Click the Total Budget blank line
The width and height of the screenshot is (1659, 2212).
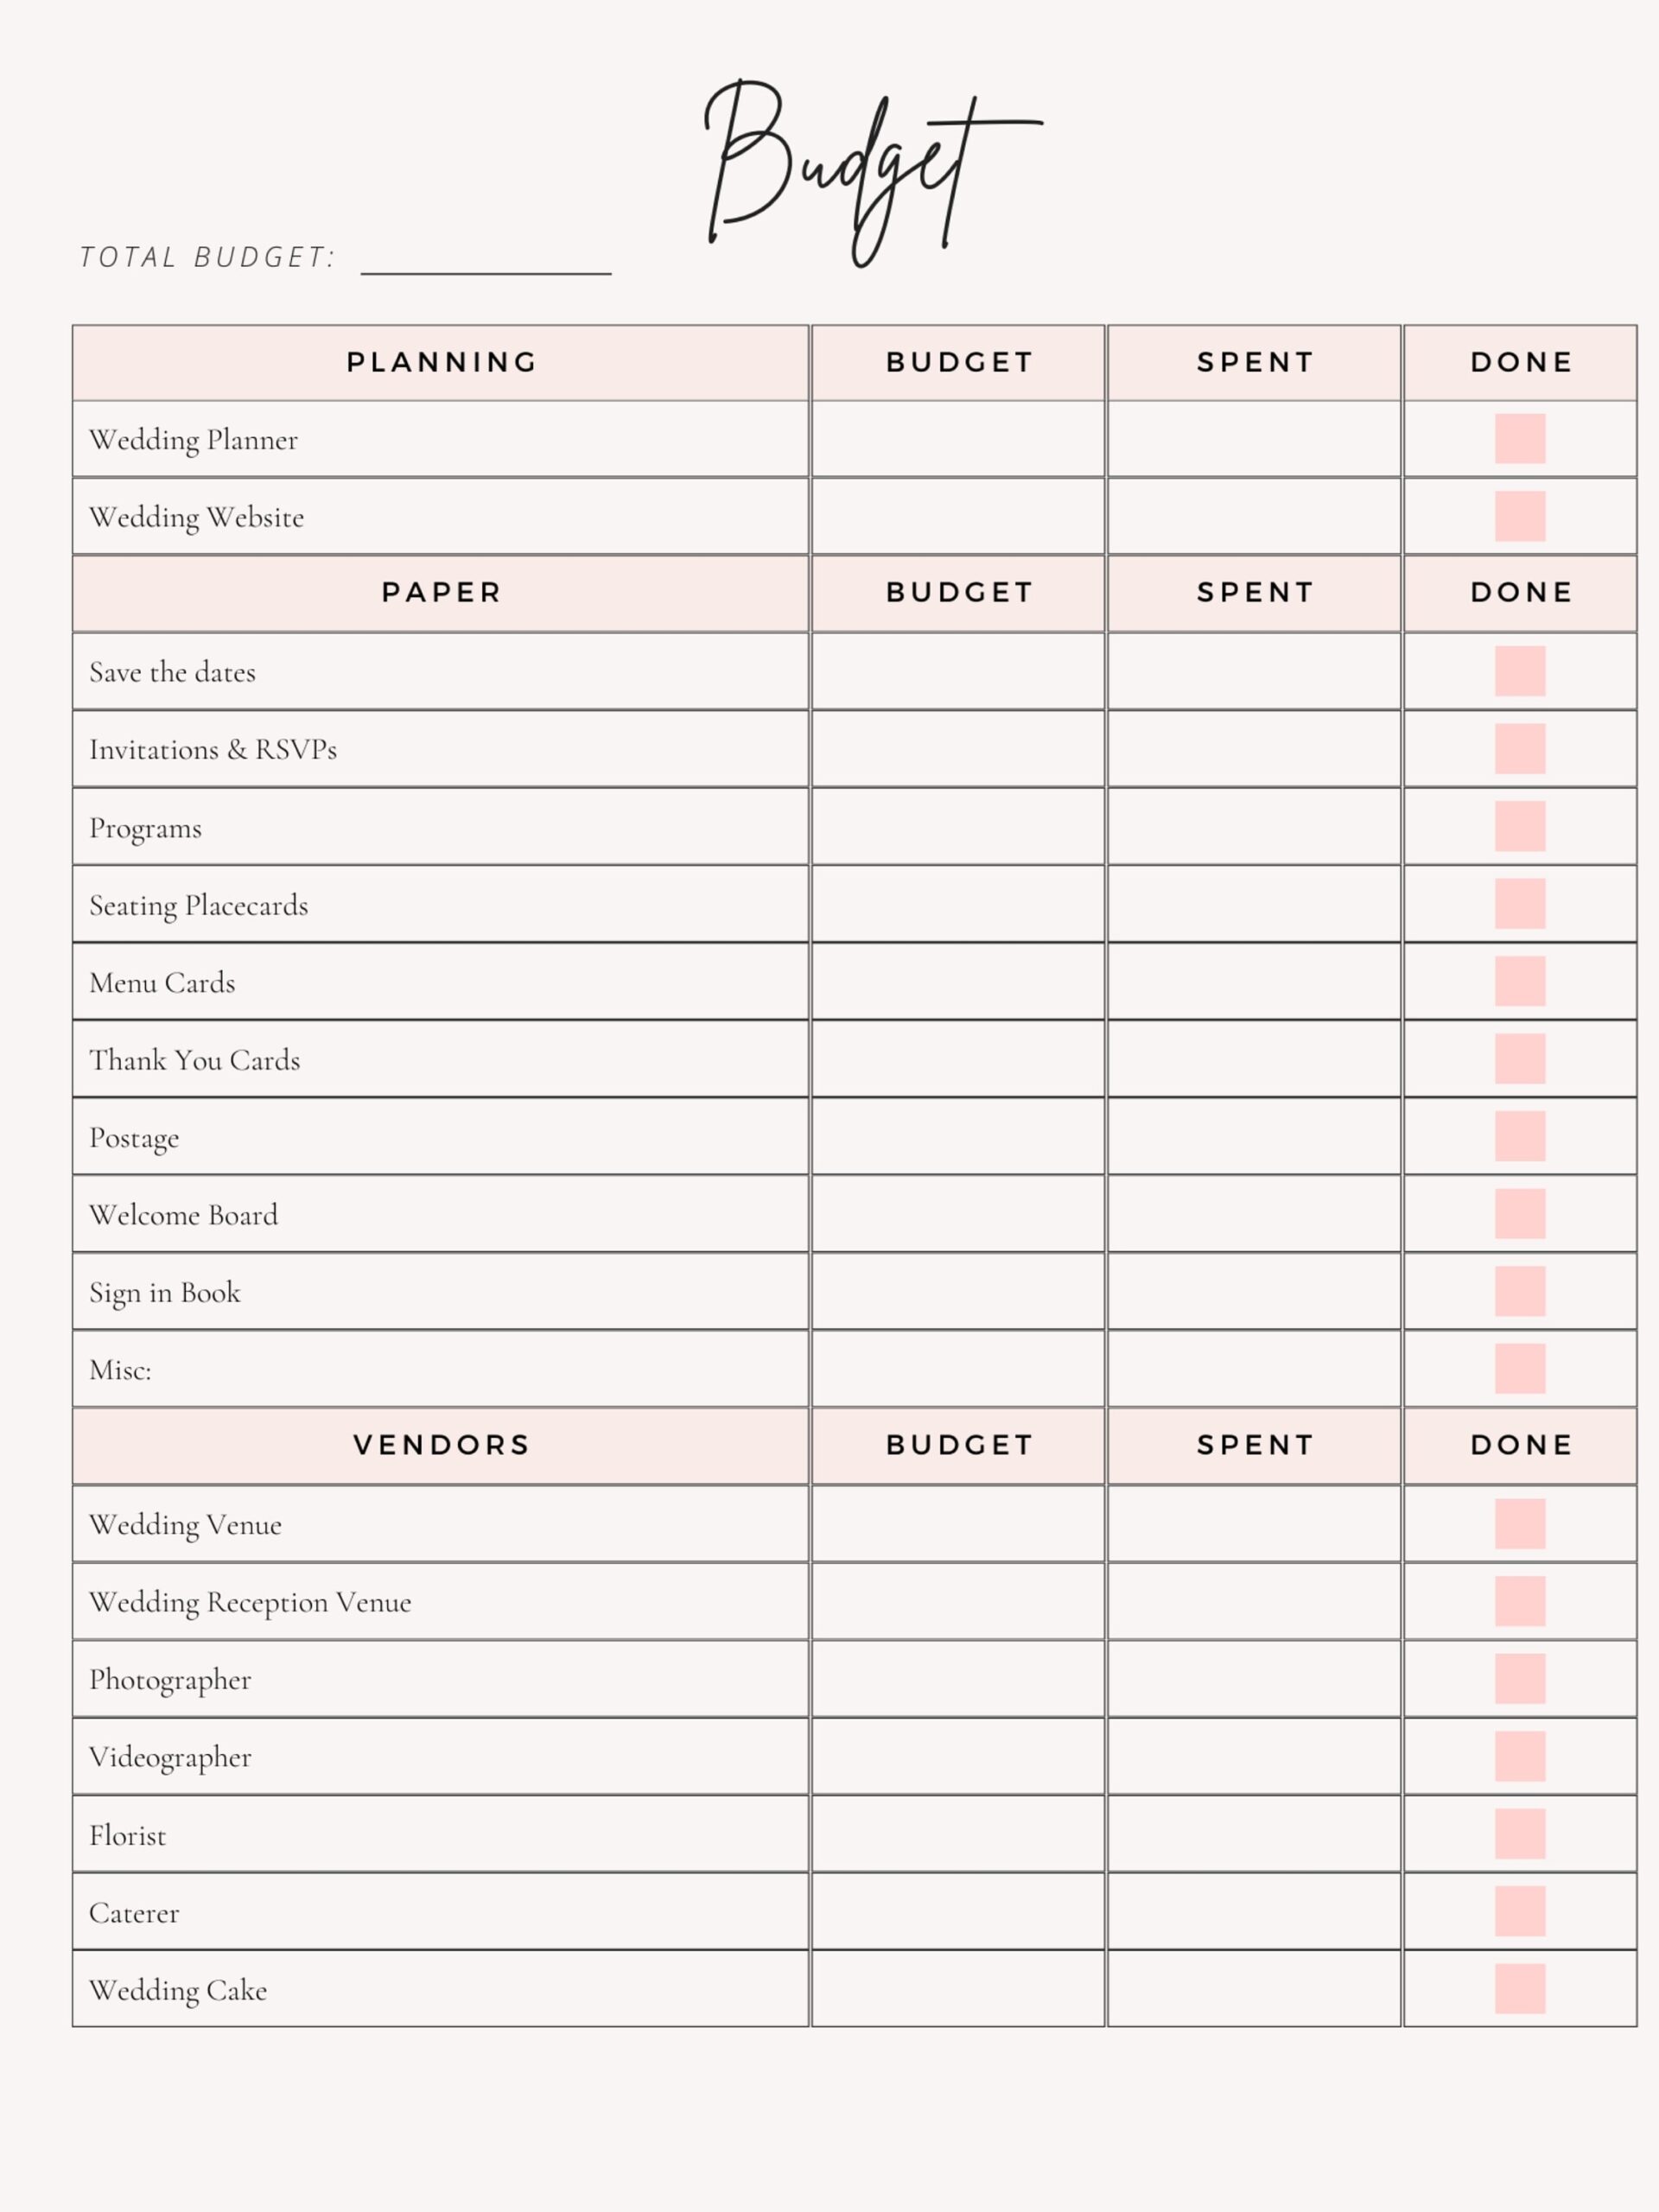486,260
